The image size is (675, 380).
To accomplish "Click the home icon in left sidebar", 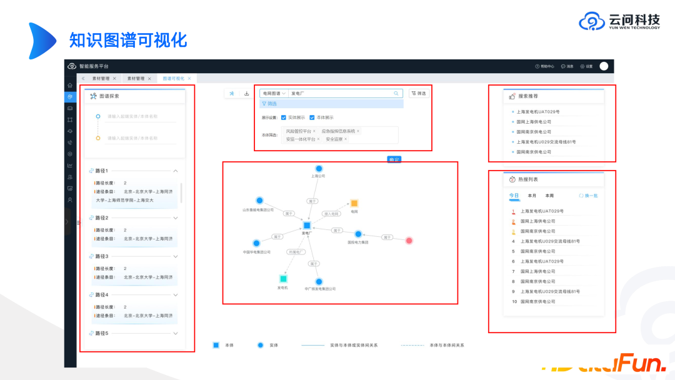I will pos(70,85).
